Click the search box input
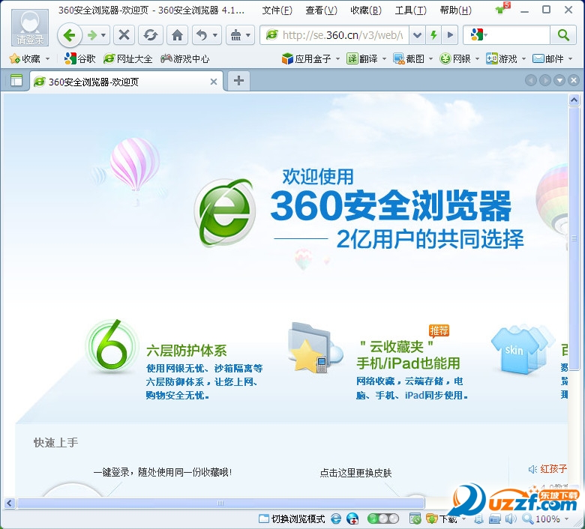Viewport: 585px width, 529px height. (519, 35)
